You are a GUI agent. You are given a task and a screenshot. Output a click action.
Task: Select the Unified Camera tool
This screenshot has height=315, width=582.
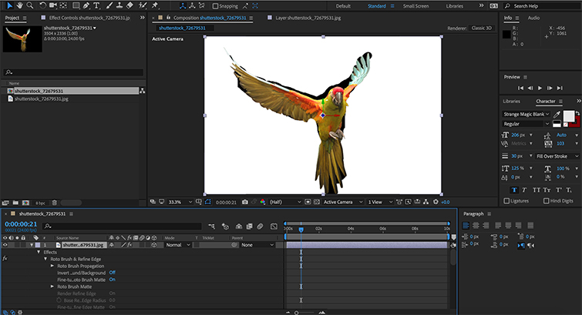[53, 5]
